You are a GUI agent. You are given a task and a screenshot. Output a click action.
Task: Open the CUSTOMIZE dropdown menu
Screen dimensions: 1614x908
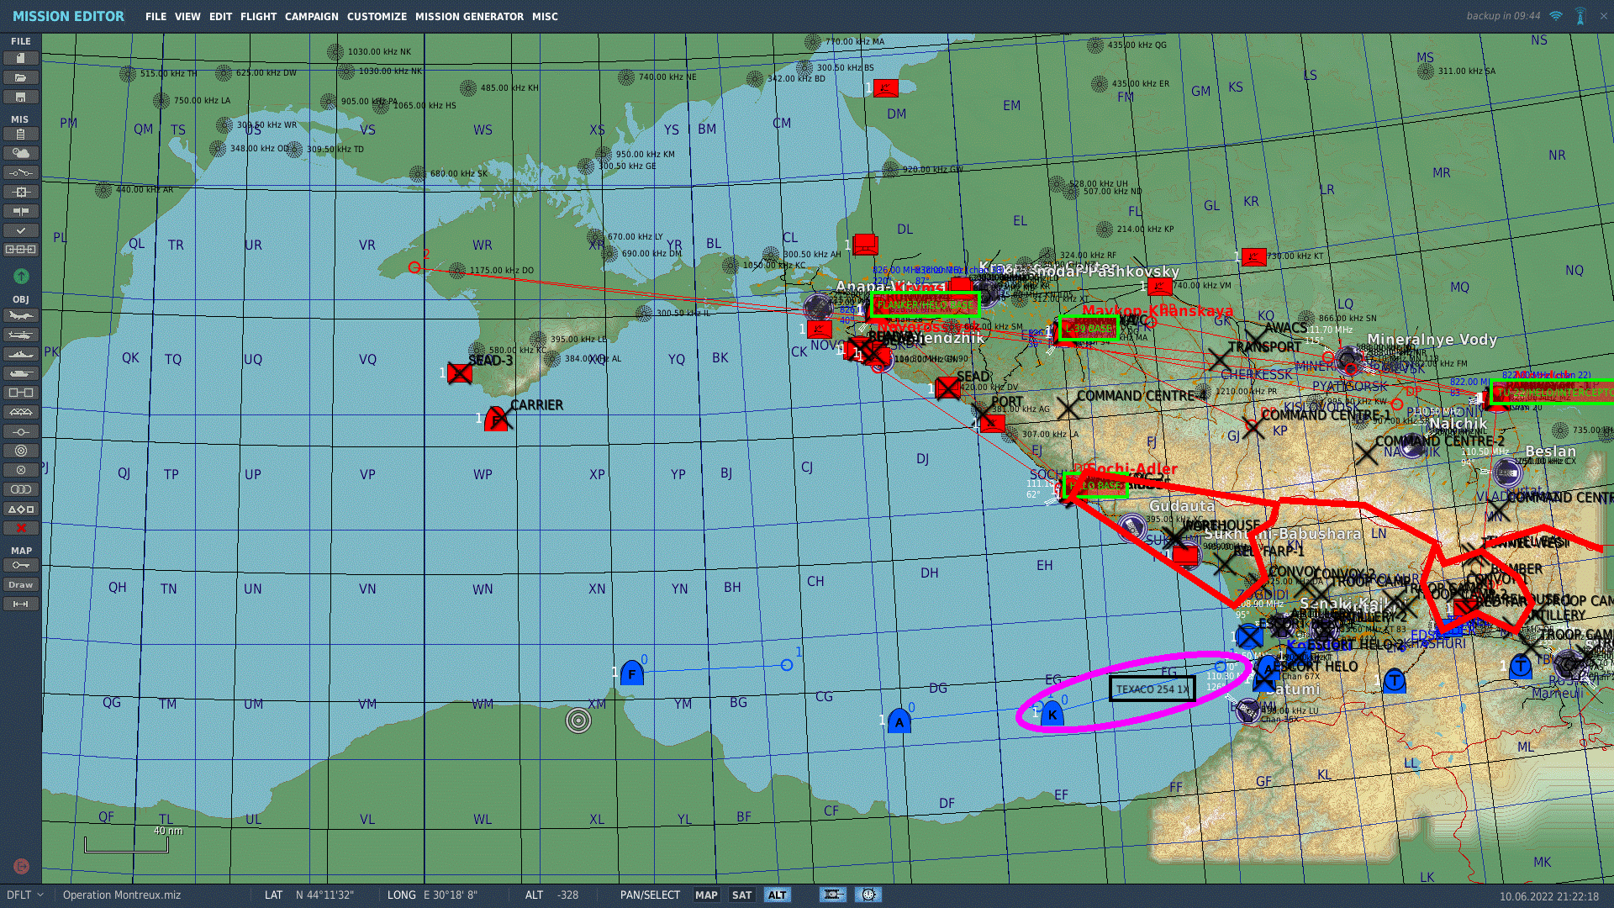tap(377, 17)
